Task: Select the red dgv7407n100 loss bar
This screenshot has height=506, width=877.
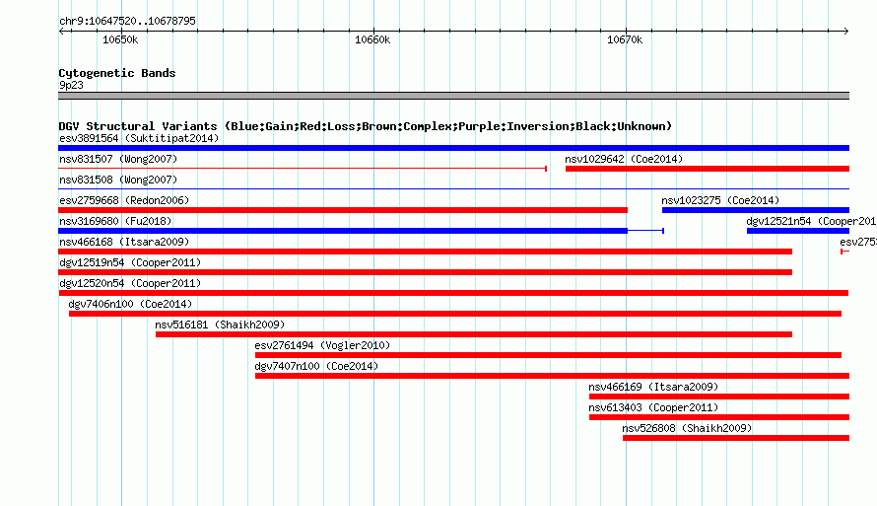Action: 552,376
